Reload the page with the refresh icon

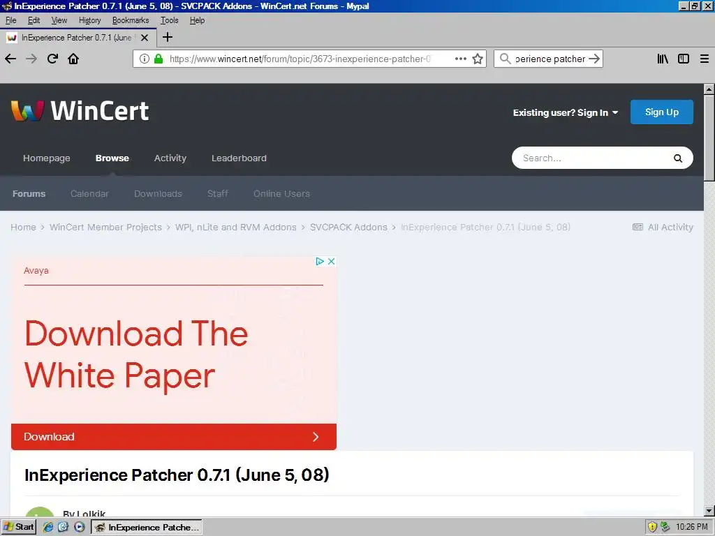[x=52, y=59]
